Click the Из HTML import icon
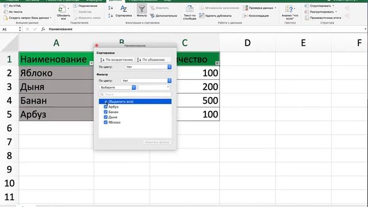The image size is (368, 207). 6,6
